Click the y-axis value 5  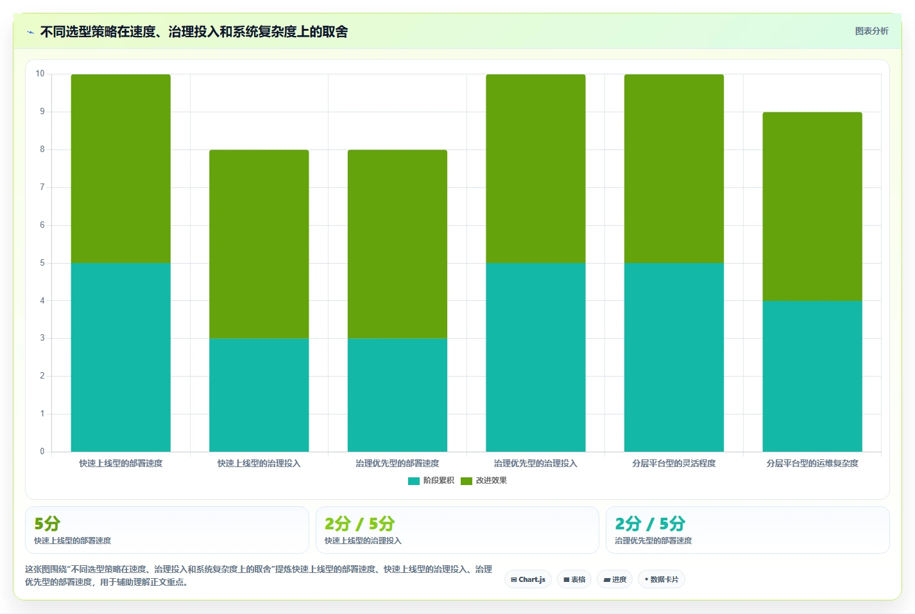[42, 263]
